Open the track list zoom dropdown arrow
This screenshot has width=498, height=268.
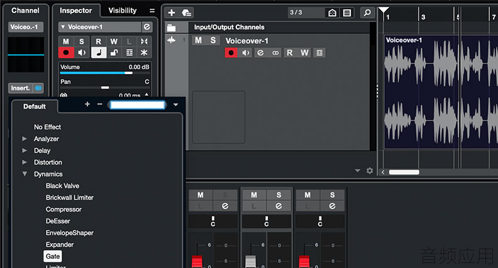click(x=358, y=171)
